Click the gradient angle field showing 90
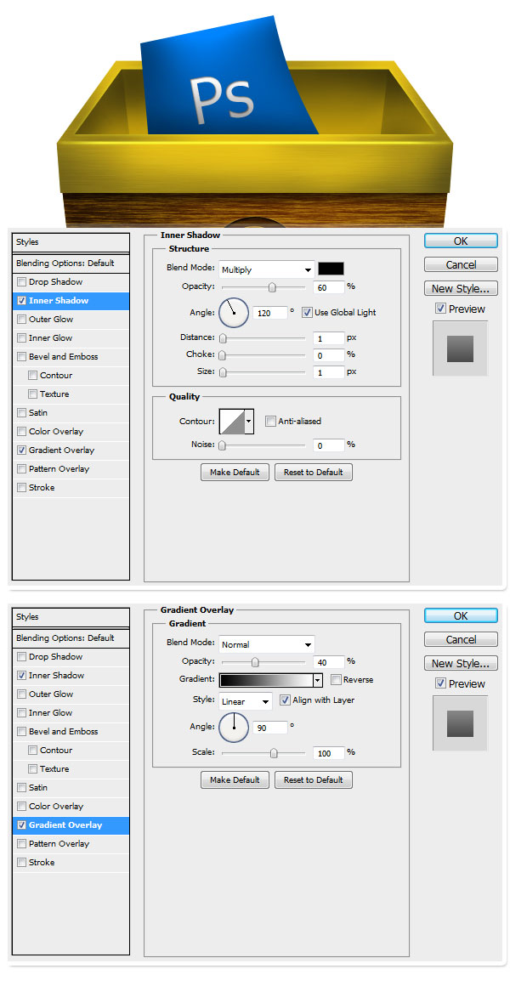 270,728
